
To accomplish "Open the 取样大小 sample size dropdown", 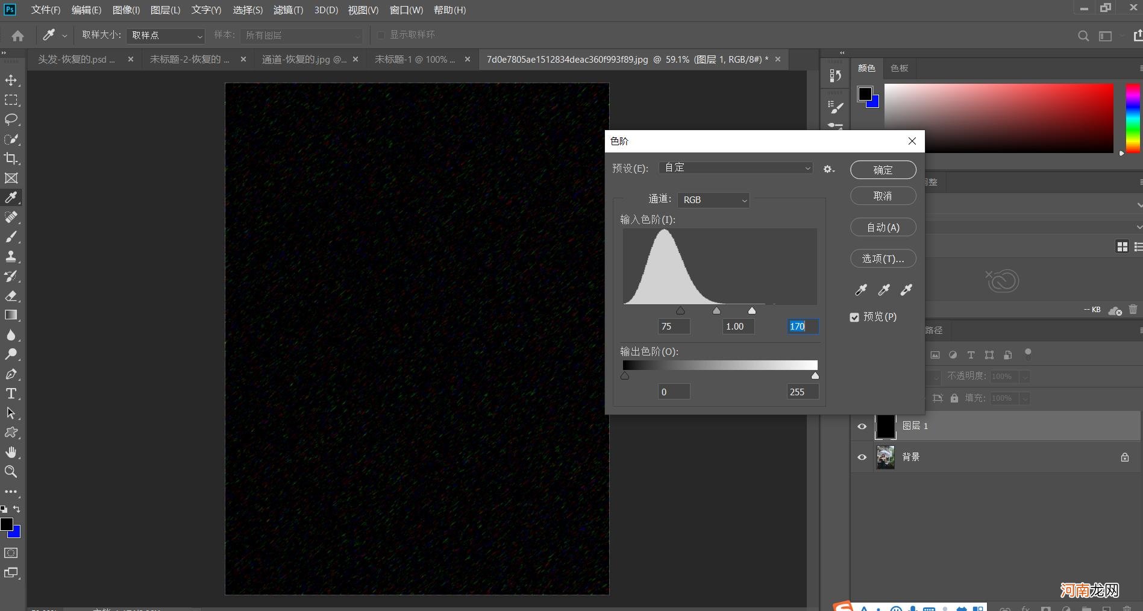I will (x=166, y=36).
